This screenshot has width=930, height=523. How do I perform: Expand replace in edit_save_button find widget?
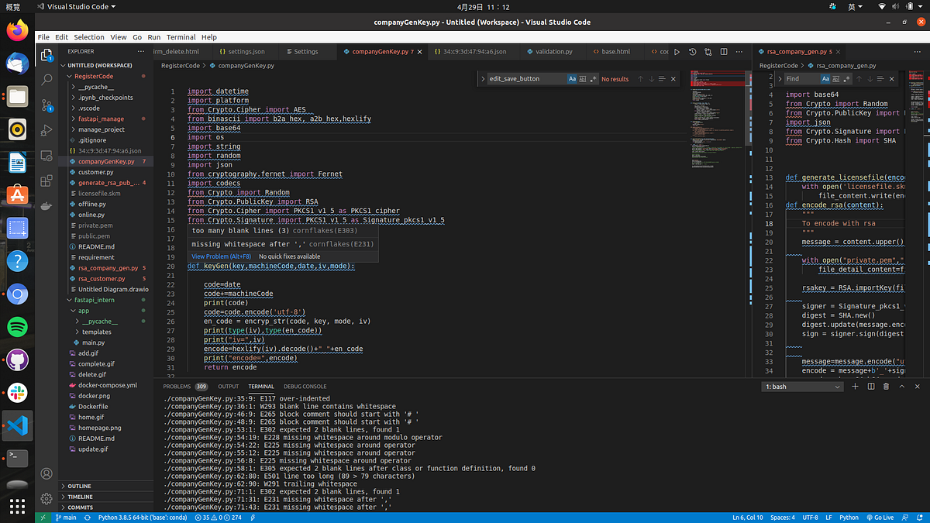click(484, 79)
